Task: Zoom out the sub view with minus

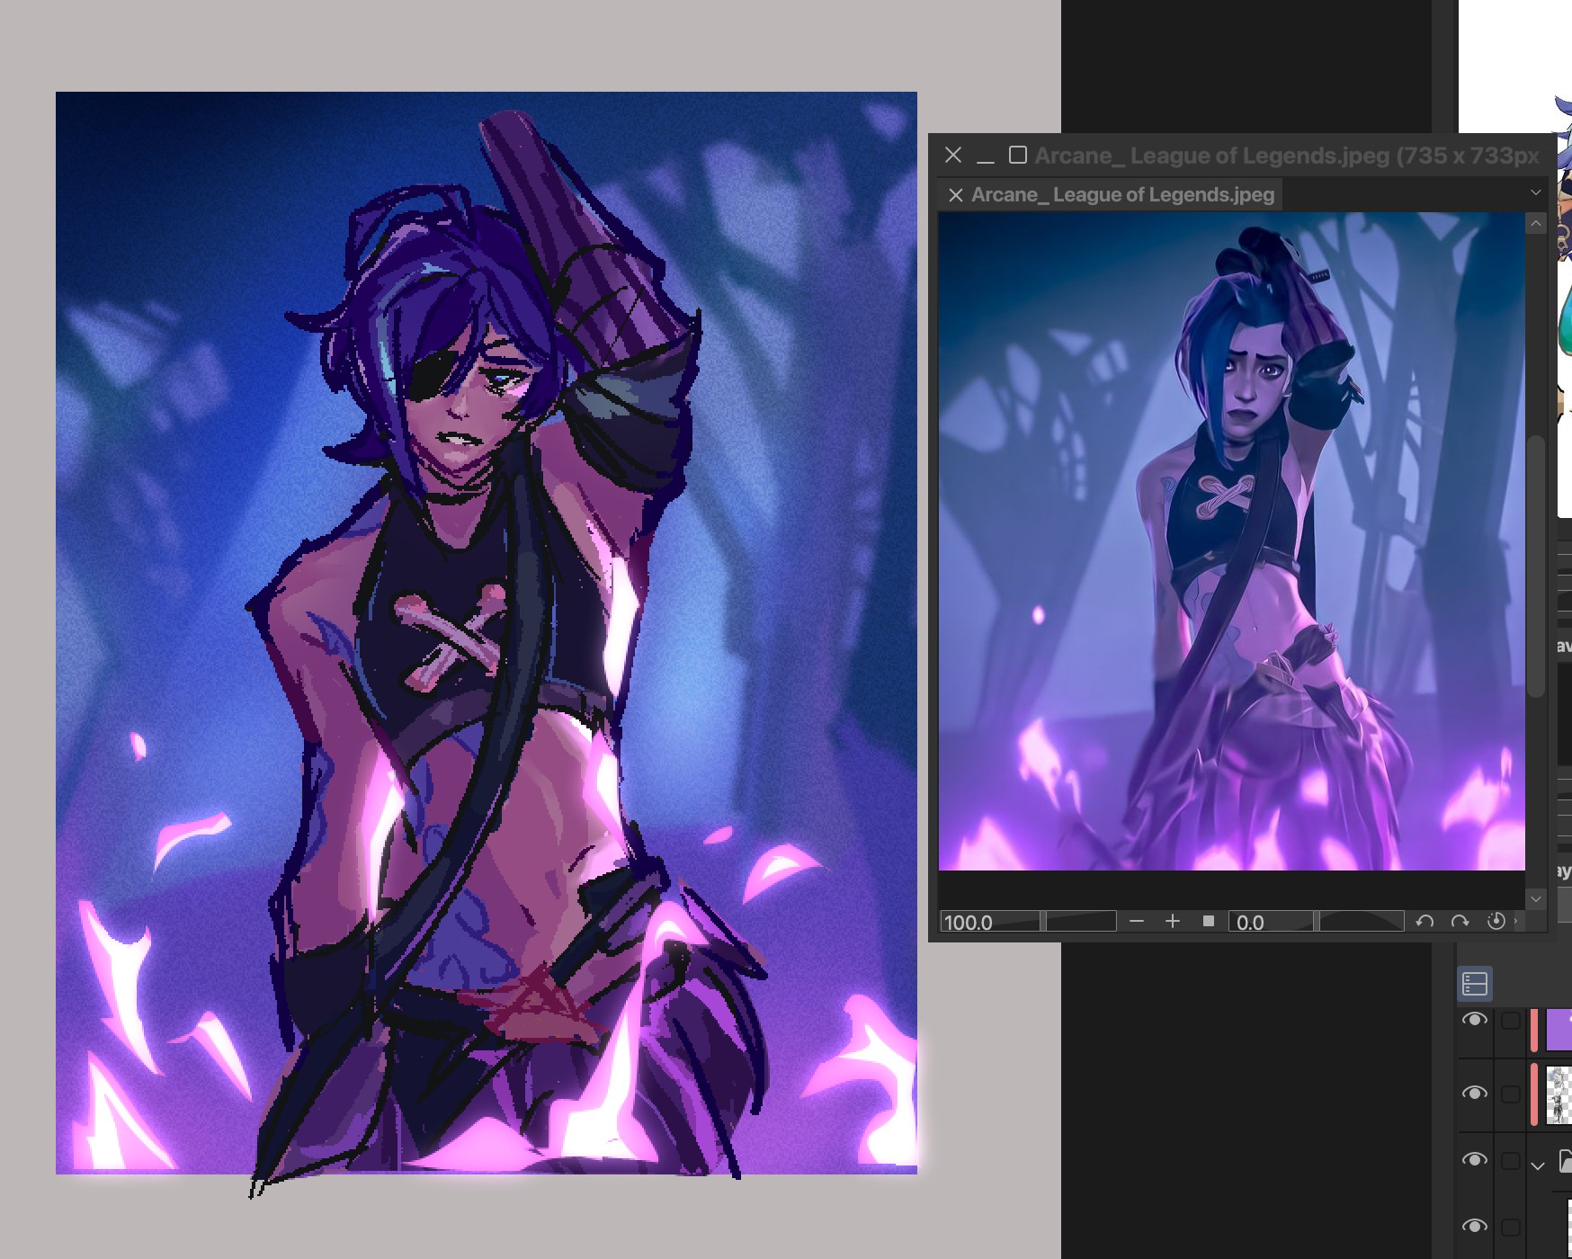Action: pos(1137,922)
